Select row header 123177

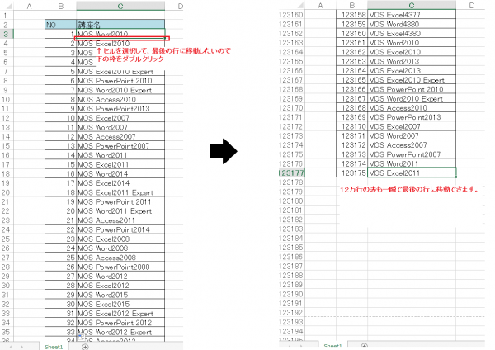pyautogui.click(x=291, y=173)
